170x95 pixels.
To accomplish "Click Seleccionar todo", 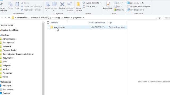I will pos(135,3).
